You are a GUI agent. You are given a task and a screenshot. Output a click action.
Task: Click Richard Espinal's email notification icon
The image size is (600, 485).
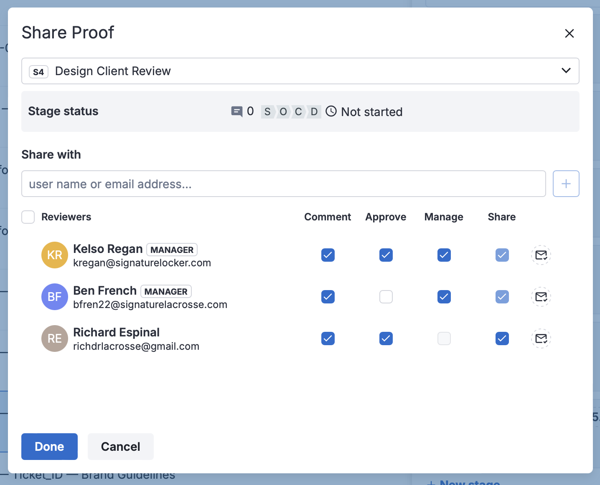(541, 338)
